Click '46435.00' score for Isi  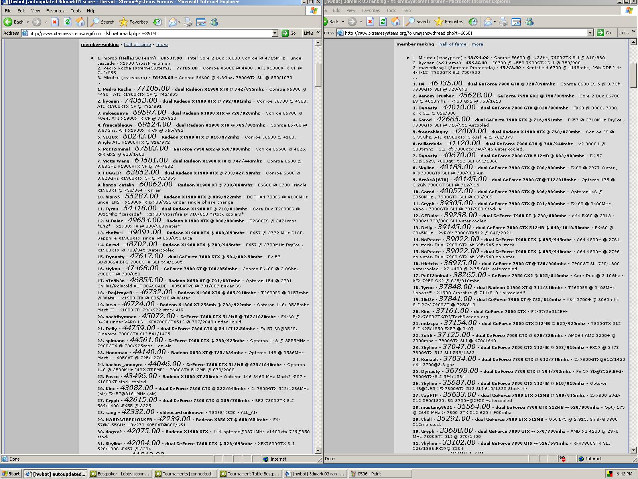tap(446, 83)
